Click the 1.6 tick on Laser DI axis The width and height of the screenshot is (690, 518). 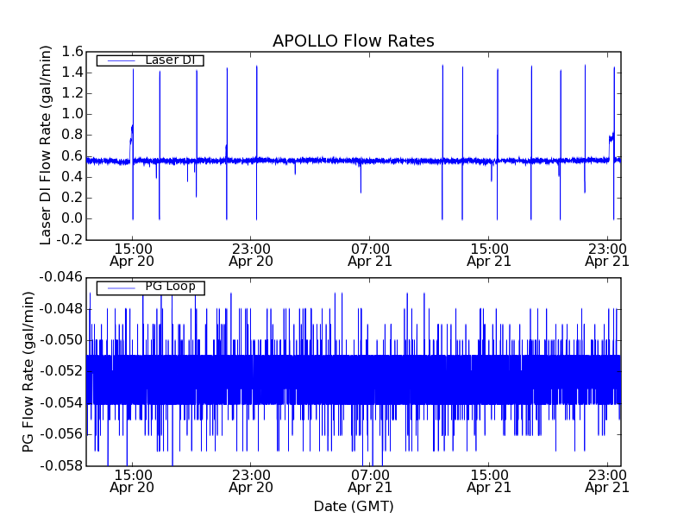point(72,52)
